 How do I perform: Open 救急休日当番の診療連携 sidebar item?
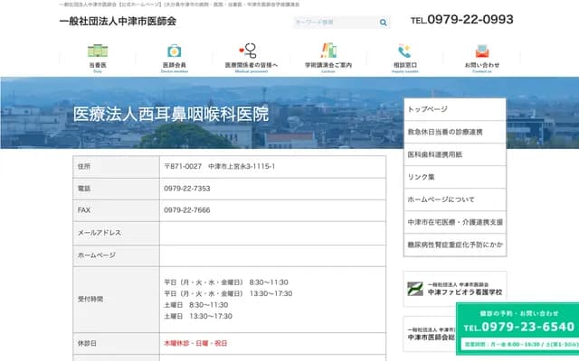(454, 132)
